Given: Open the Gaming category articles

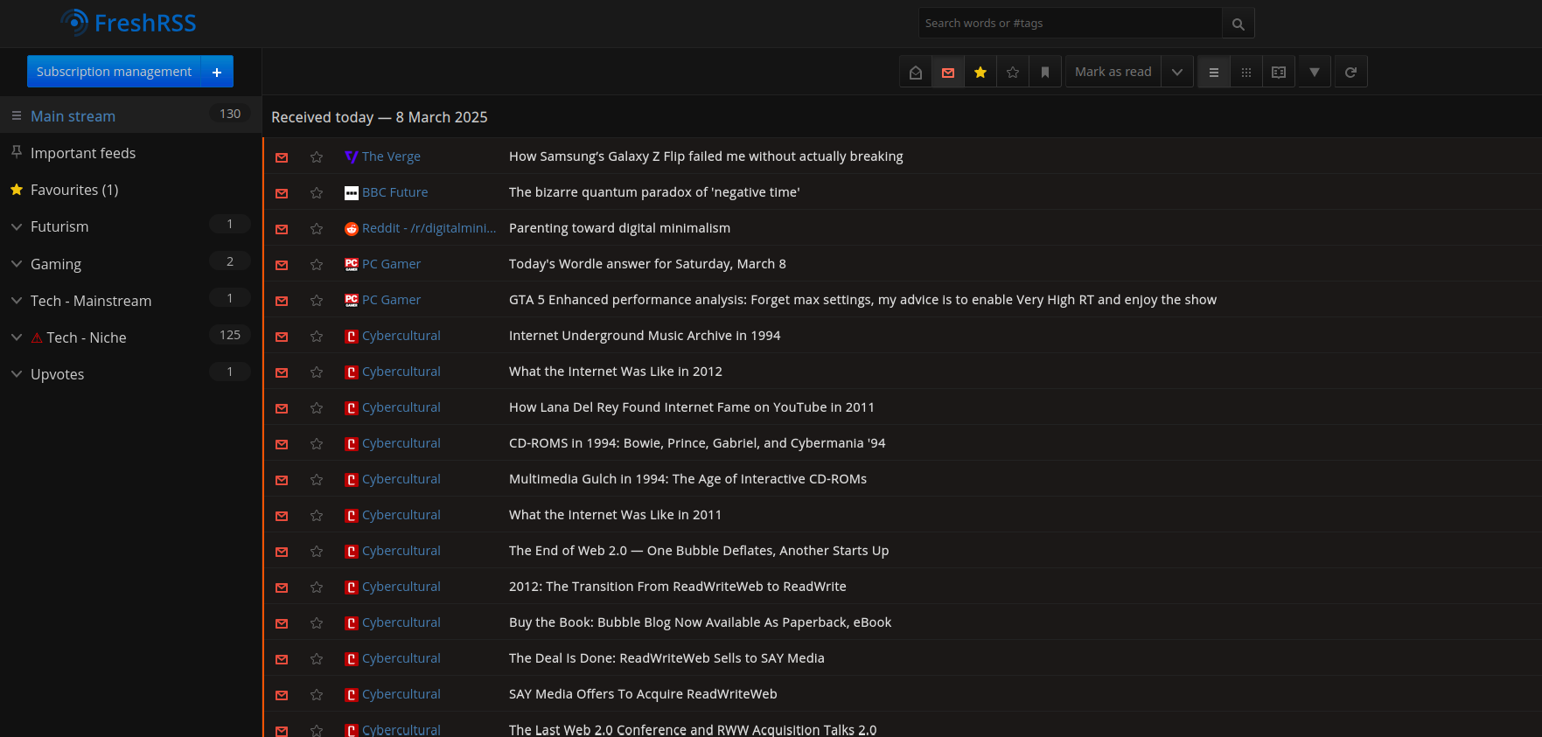Looking at the screenshot, I should click(56, 264).
